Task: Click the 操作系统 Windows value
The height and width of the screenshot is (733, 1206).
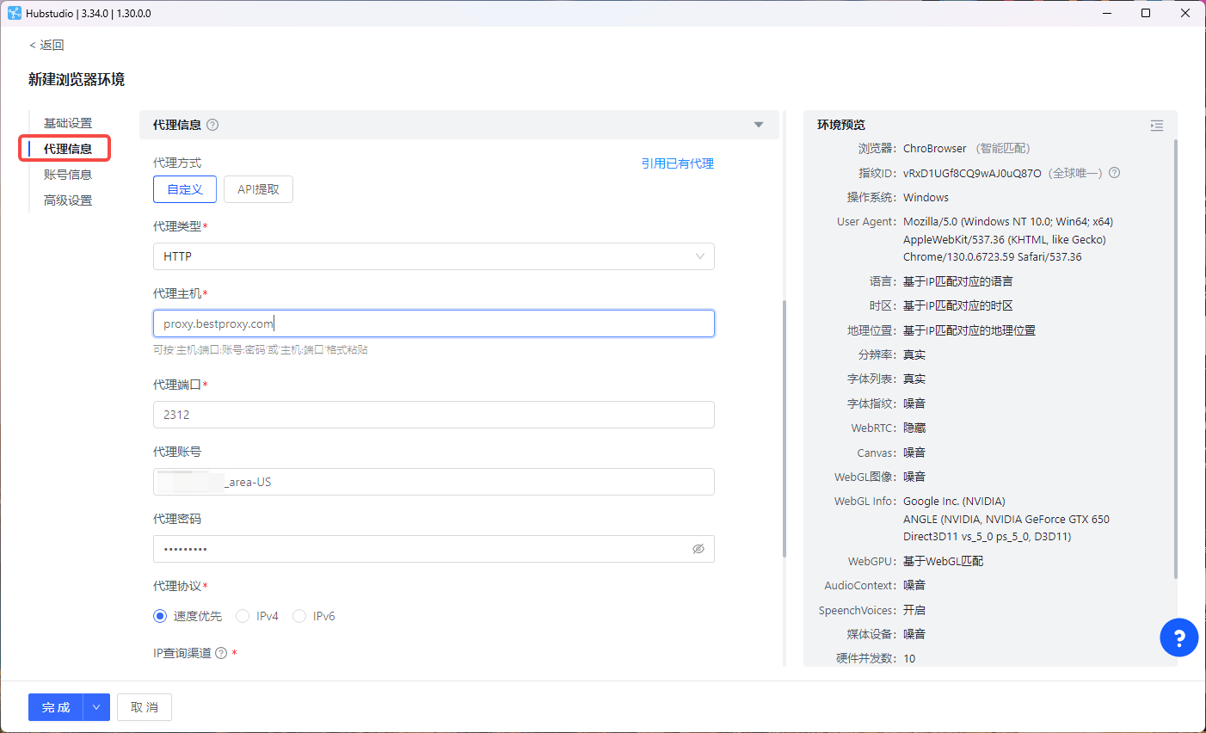Action: 926,197
